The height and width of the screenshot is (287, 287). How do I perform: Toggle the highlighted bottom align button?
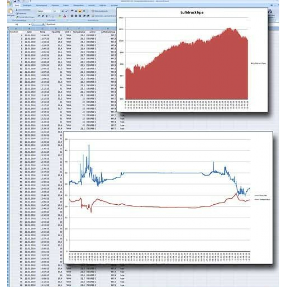80,11
